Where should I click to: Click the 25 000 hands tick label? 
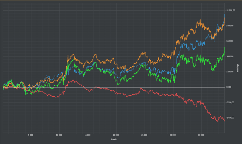(145, 135)
